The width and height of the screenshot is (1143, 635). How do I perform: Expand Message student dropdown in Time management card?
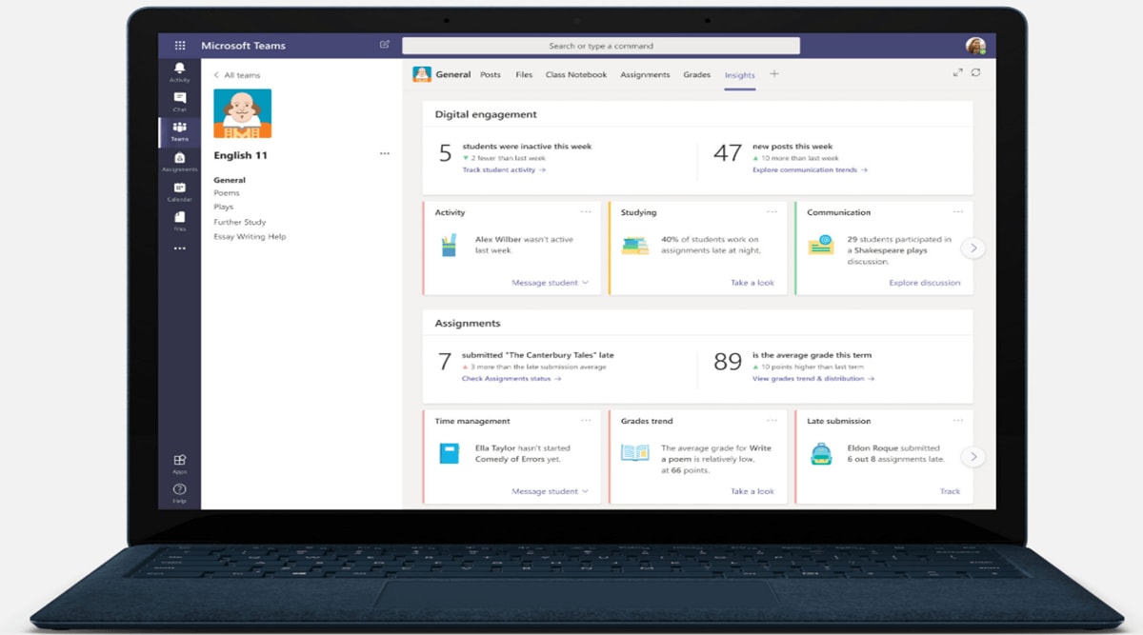(x=550, y=491)
